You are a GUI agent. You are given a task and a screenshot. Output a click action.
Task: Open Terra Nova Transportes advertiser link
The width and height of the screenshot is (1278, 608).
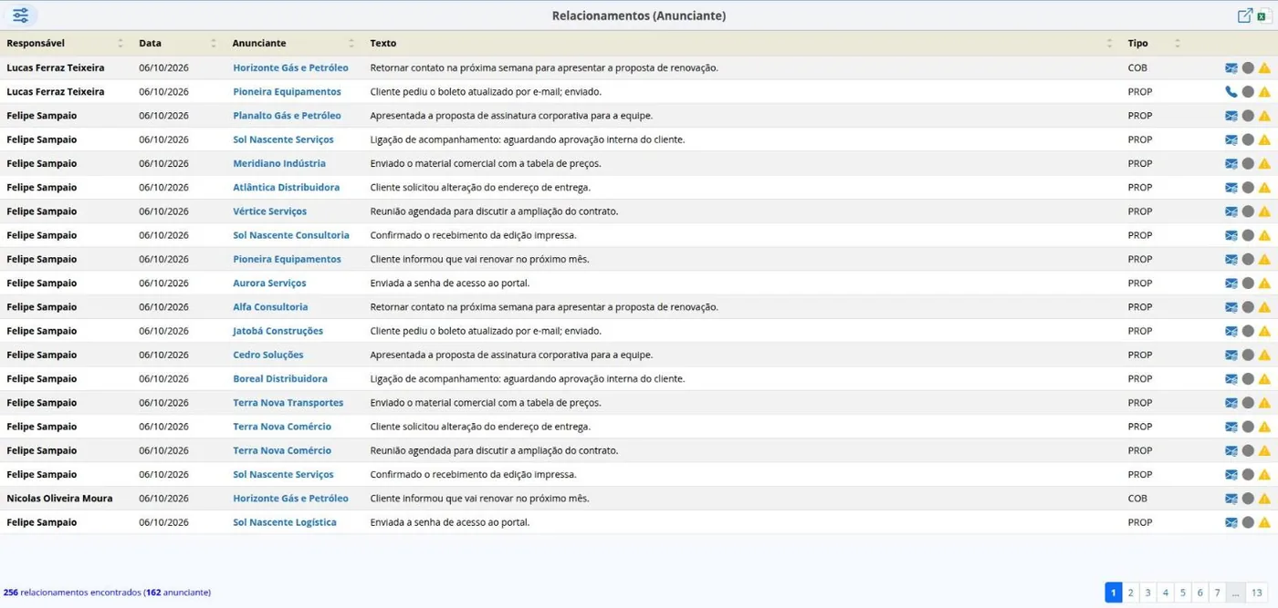[x=288, y=403]
